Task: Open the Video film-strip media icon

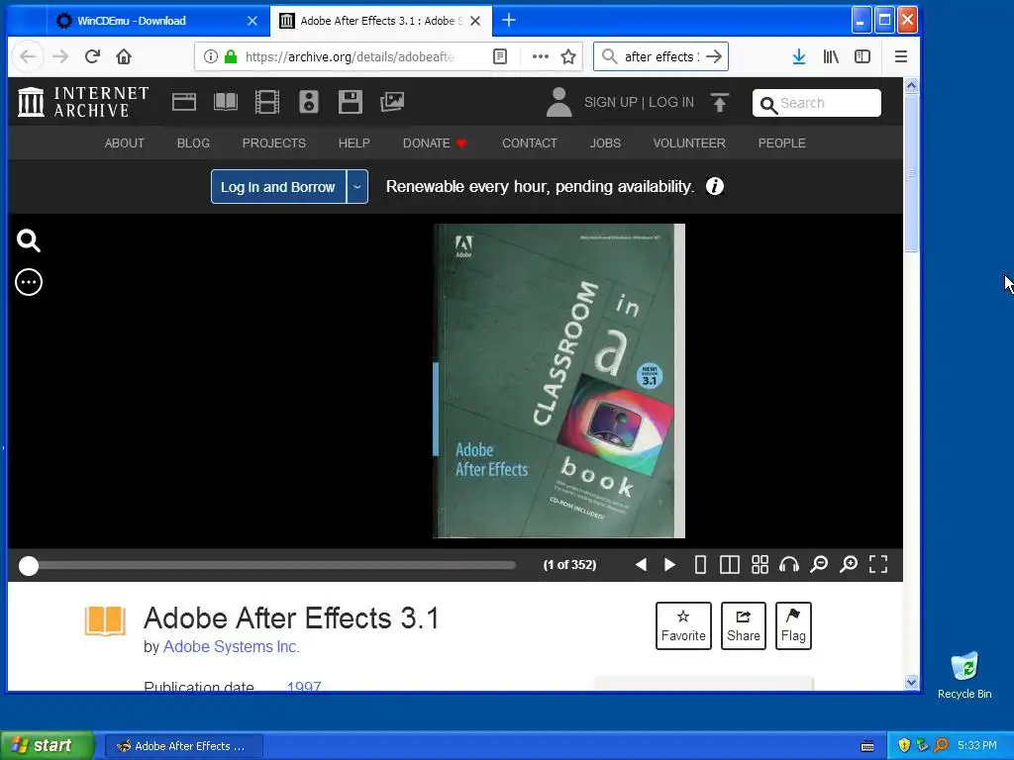Action: coord(267,102)
